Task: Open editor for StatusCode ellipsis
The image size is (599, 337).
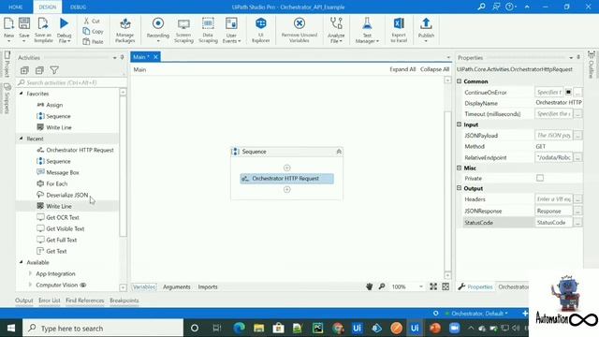Action: pyautogui.click(x=577, y=223)
